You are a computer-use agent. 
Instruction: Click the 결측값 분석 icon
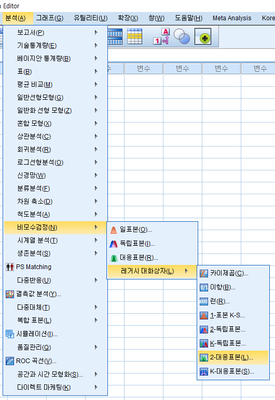pos(10,294)
